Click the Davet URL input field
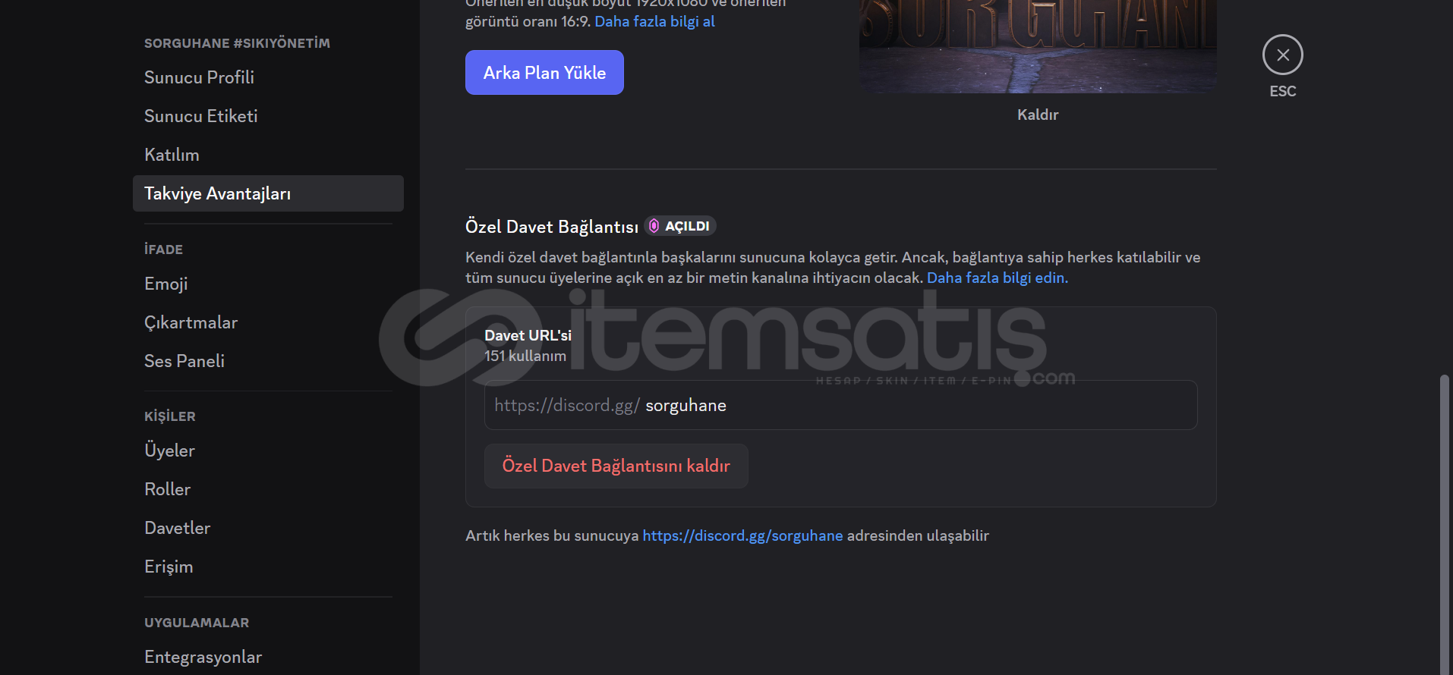Screen dimensions: 1453x675 click(x=841, y=405)
